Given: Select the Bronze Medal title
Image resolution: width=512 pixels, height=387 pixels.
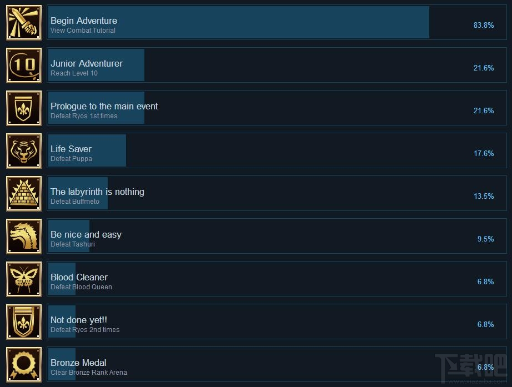Looking at the screenshot, I should [78, 363].
